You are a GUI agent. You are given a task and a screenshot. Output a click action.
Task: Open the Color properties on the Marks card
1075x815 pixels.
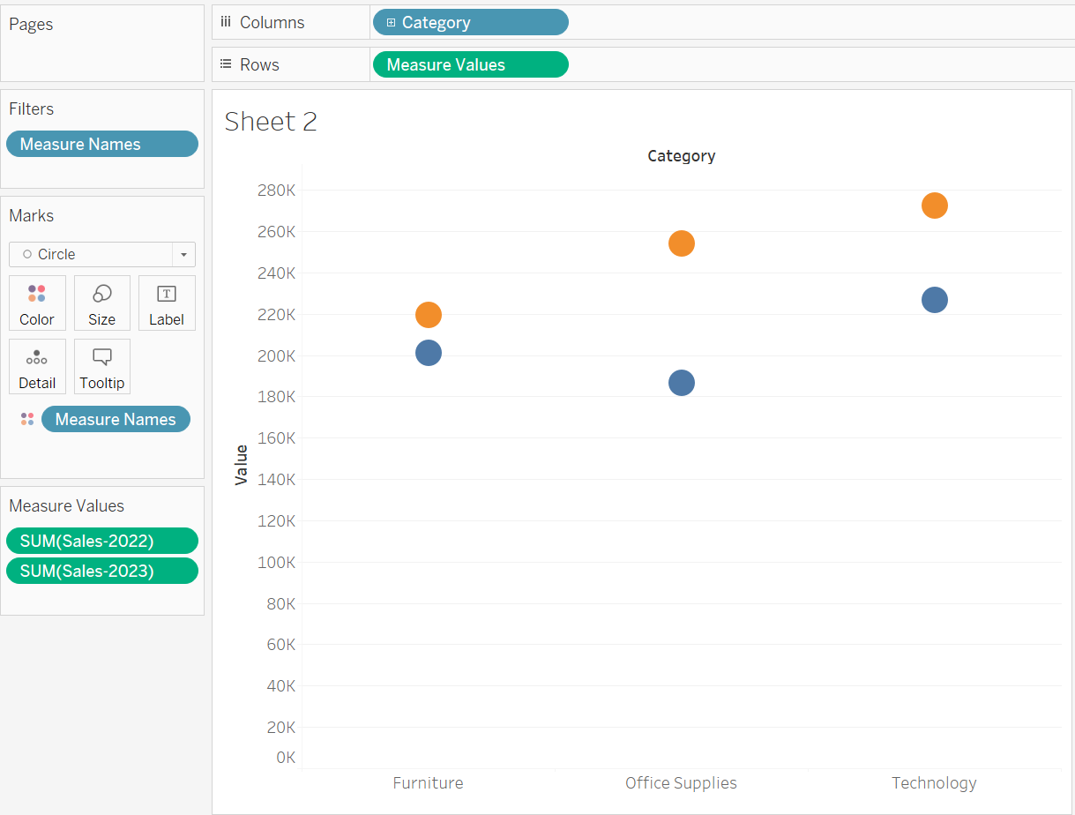pyautogui.click(x=37, y=303)
